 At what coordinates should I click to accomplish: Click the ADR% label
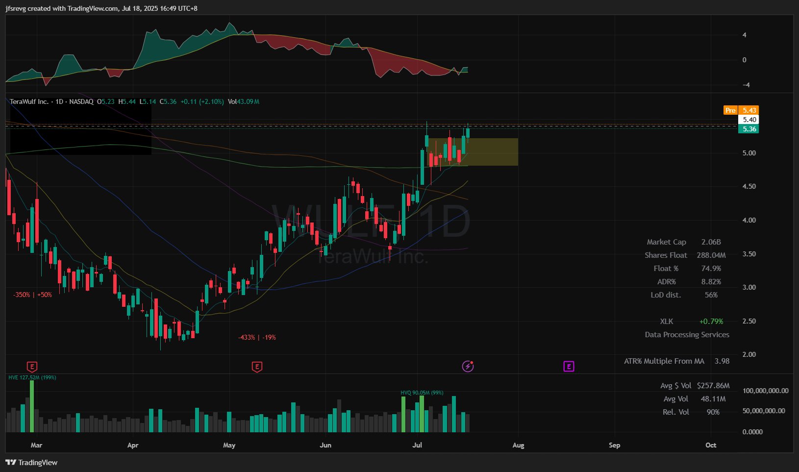pyautogui.click(x=666, y=281)
